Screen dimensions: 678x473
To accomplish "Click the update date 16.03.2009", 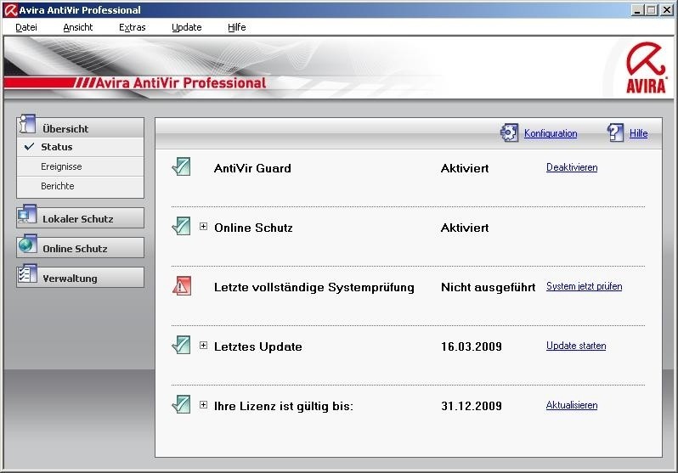I will [472, 346].
